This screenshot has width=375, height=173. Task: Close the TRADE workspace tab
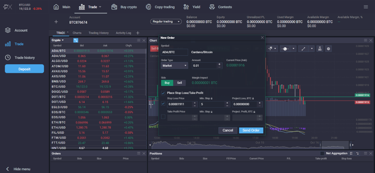pos(67,32)
